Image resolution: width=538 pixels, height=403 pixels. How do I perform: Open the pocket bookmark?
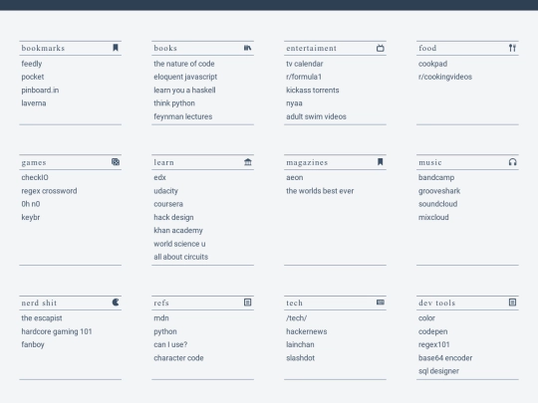[x=33, y=77]
